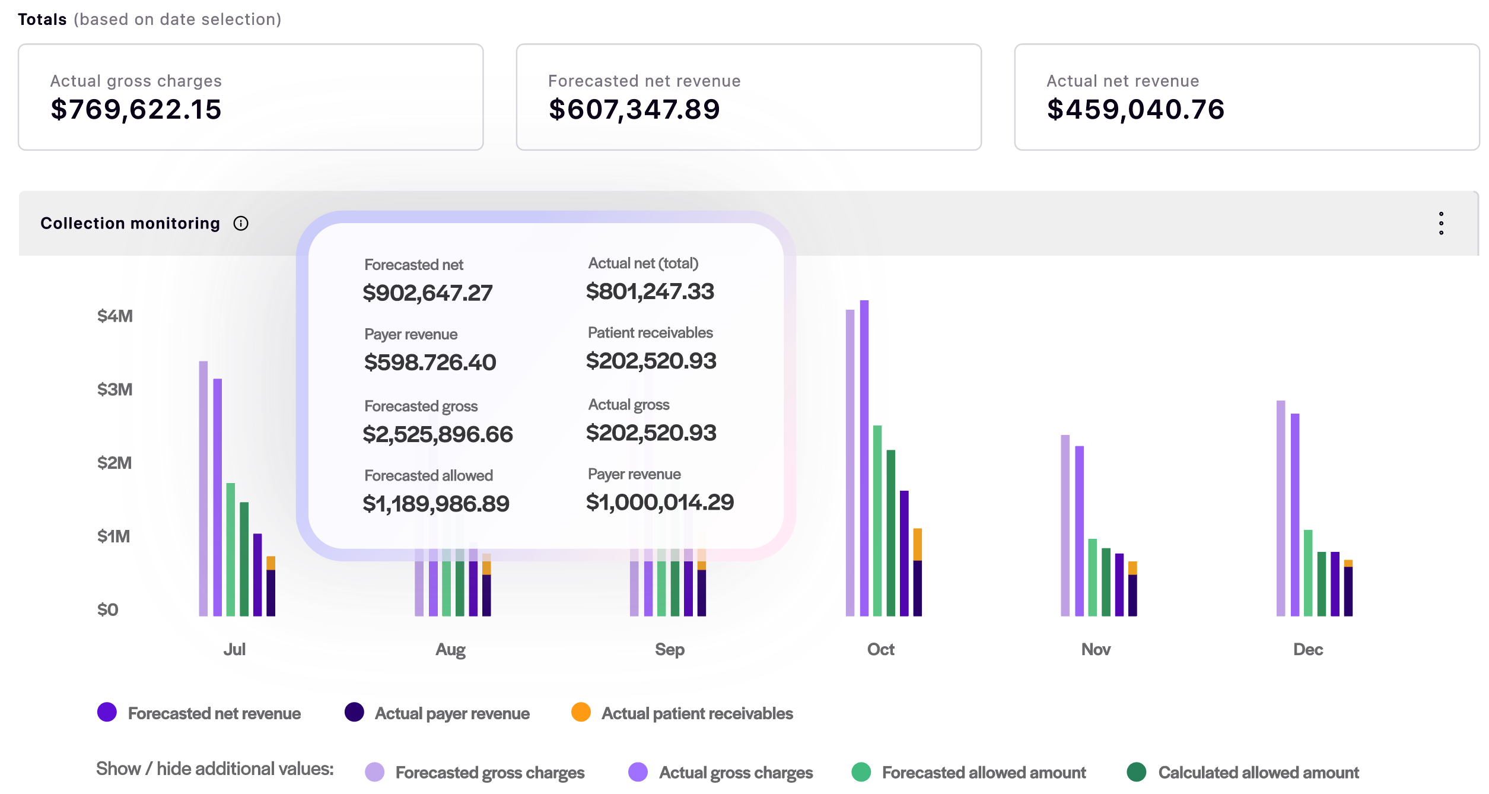Click Dec forecasted allowed amount bar
1489x794 pixels.
[1308, 573]
